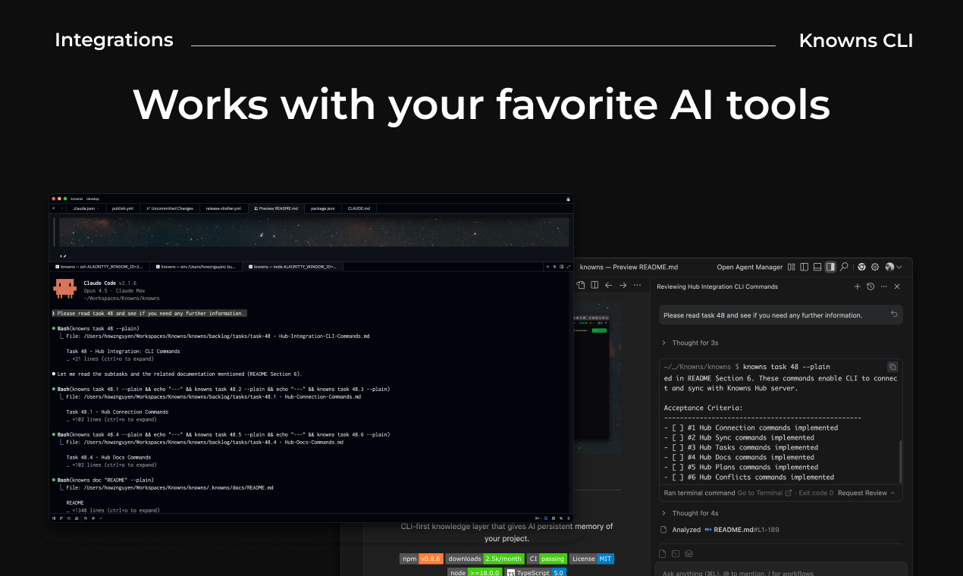Expand the Thought for 3s section
The width and height of the screenshot is (963, 576).
[x=690, y=343]
